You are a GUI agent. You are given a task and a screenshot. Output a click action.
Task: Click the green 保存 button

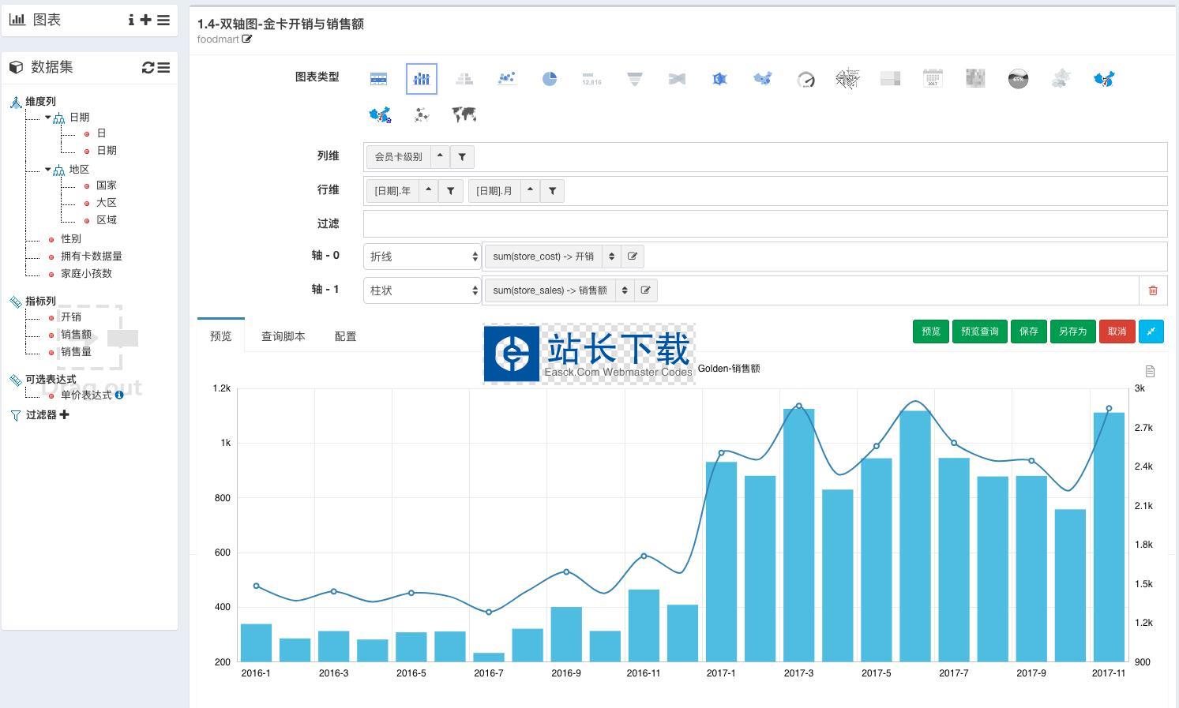click(x=1028, y=332)
